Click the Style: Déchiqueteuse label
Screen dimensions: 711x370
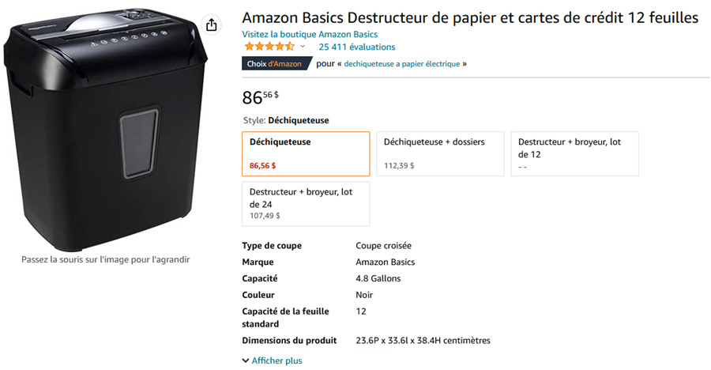(x=286, y=120)
